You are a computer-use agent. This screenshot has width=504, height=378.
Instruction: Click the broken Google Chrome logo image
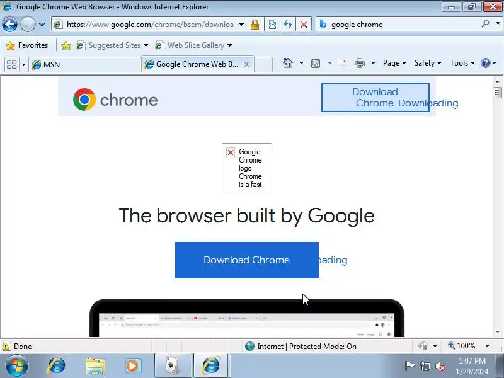[246, 168]
